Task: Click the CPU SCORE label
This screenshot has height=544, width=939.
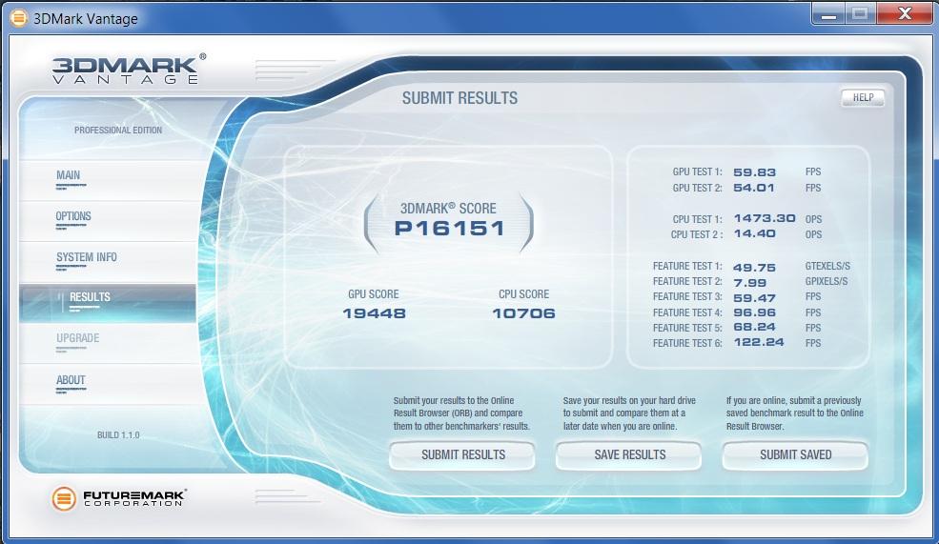Action: pyautogui.click(x=523, y=294)
